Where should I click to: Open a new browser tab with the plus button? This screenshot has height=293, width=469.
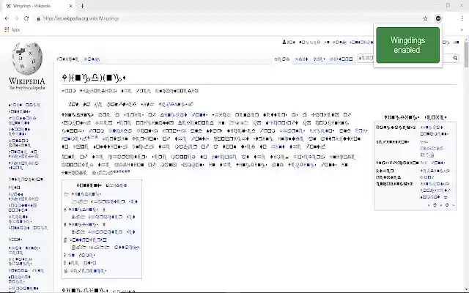82,6
